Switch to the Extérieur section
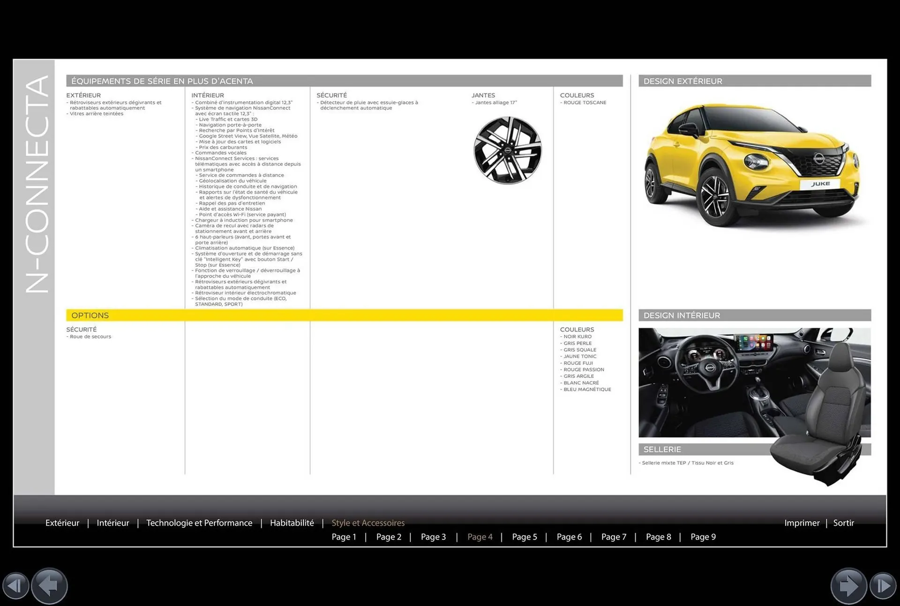Viewport: 900px width, 606px height. coord(62,523)
